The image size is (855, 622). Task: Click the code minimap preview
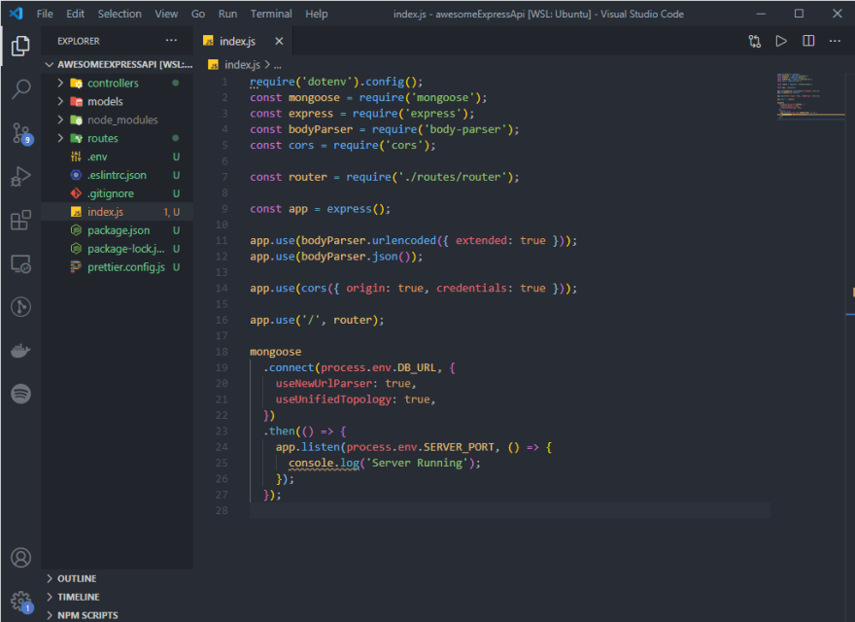coord(810,95)
